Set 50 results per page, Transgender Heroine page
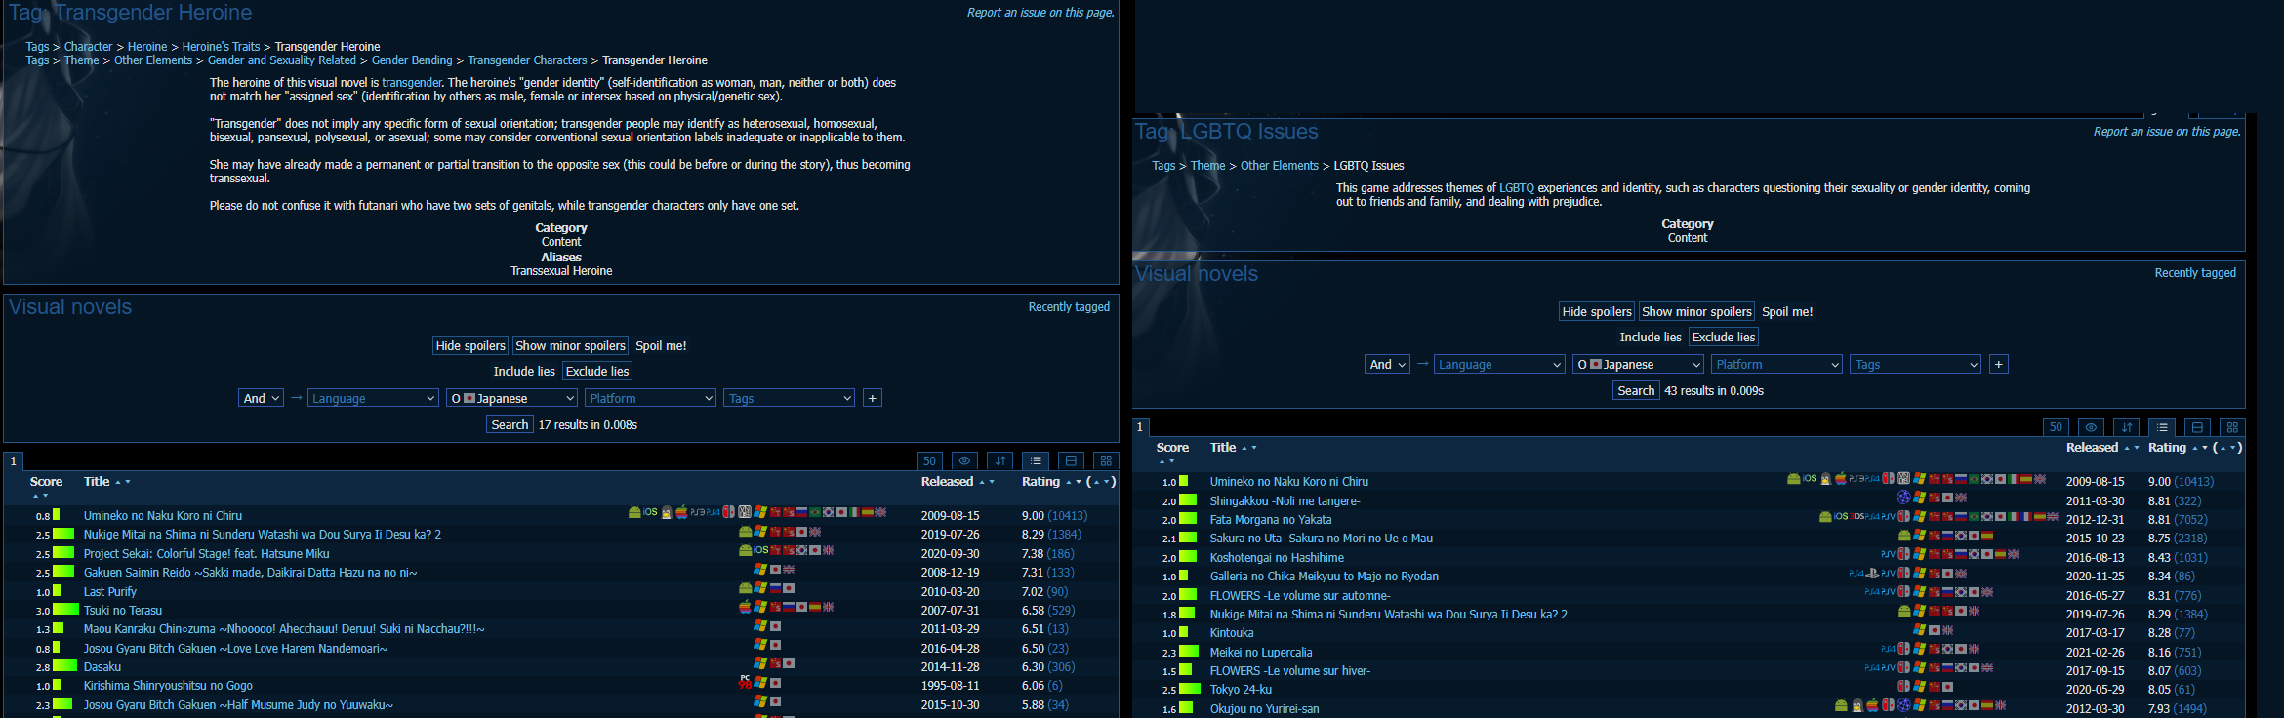The width and height of the screenshot is (2284, 718). pyautogui.click(x=929, y=461)
